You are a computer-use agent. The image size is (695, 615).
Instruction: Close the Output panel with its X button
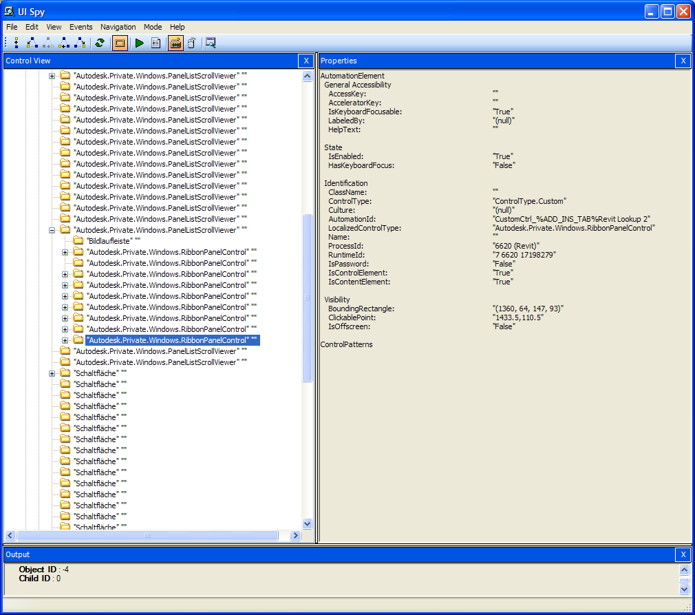[x=683, y=554]
